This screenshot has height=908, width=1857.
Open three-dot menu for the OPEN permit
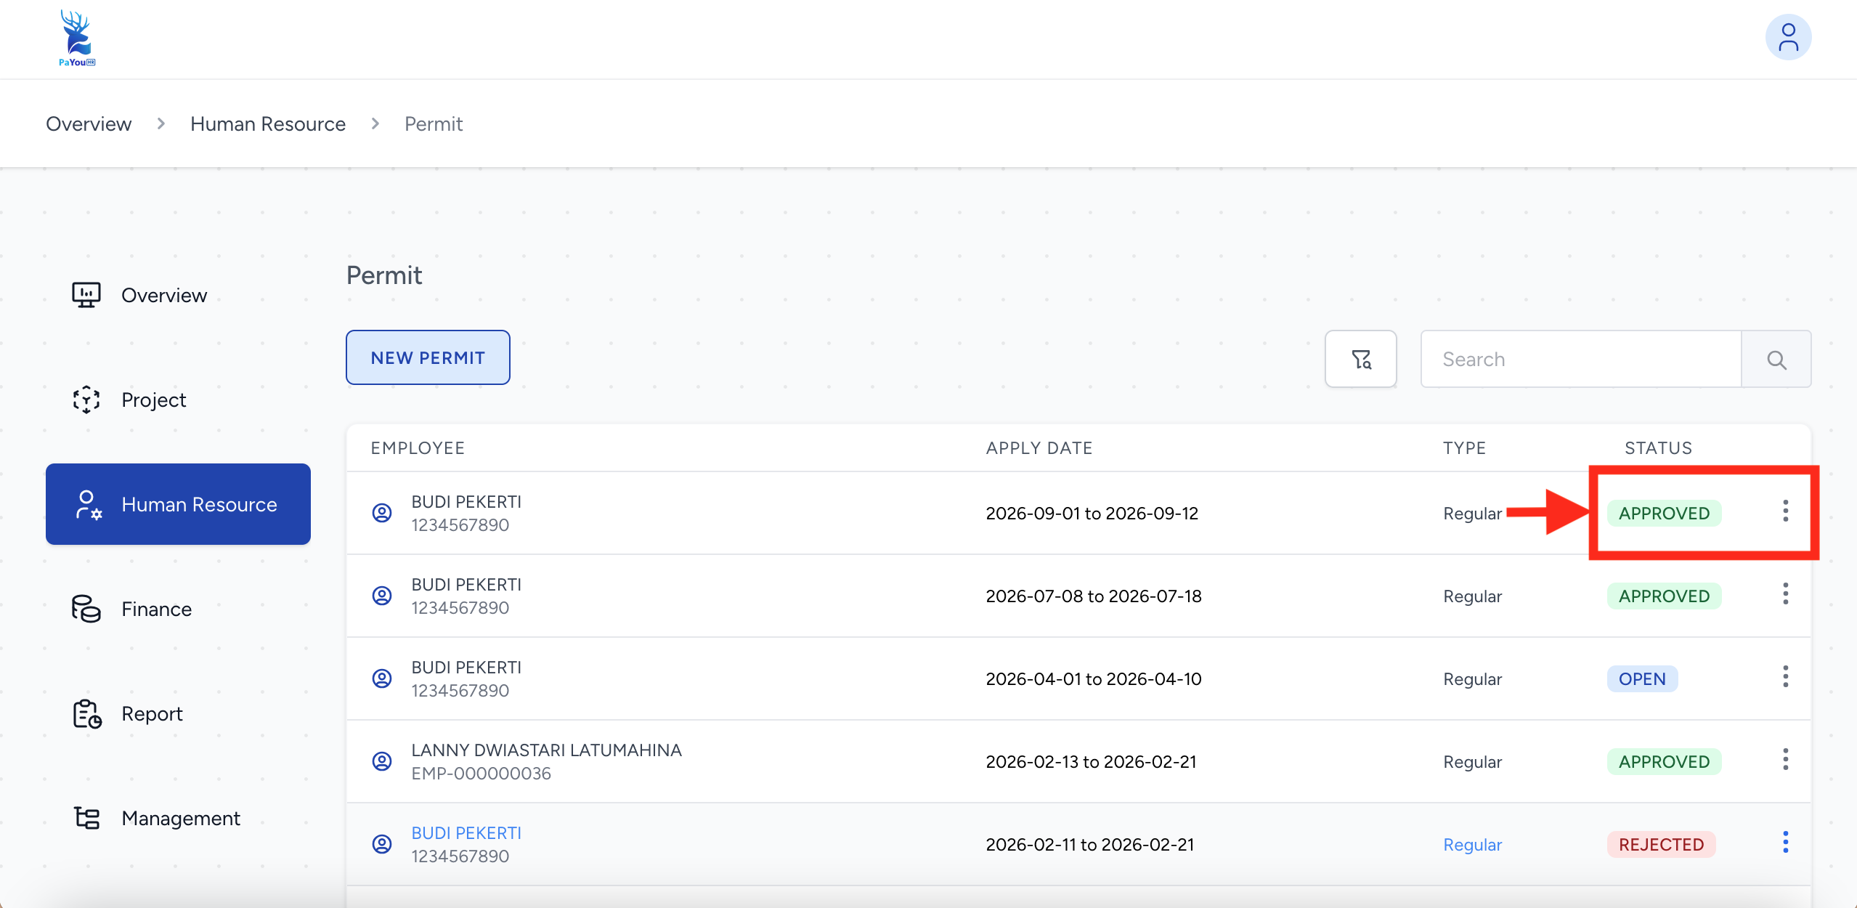pyautogui.click(x=1785, y=677)
